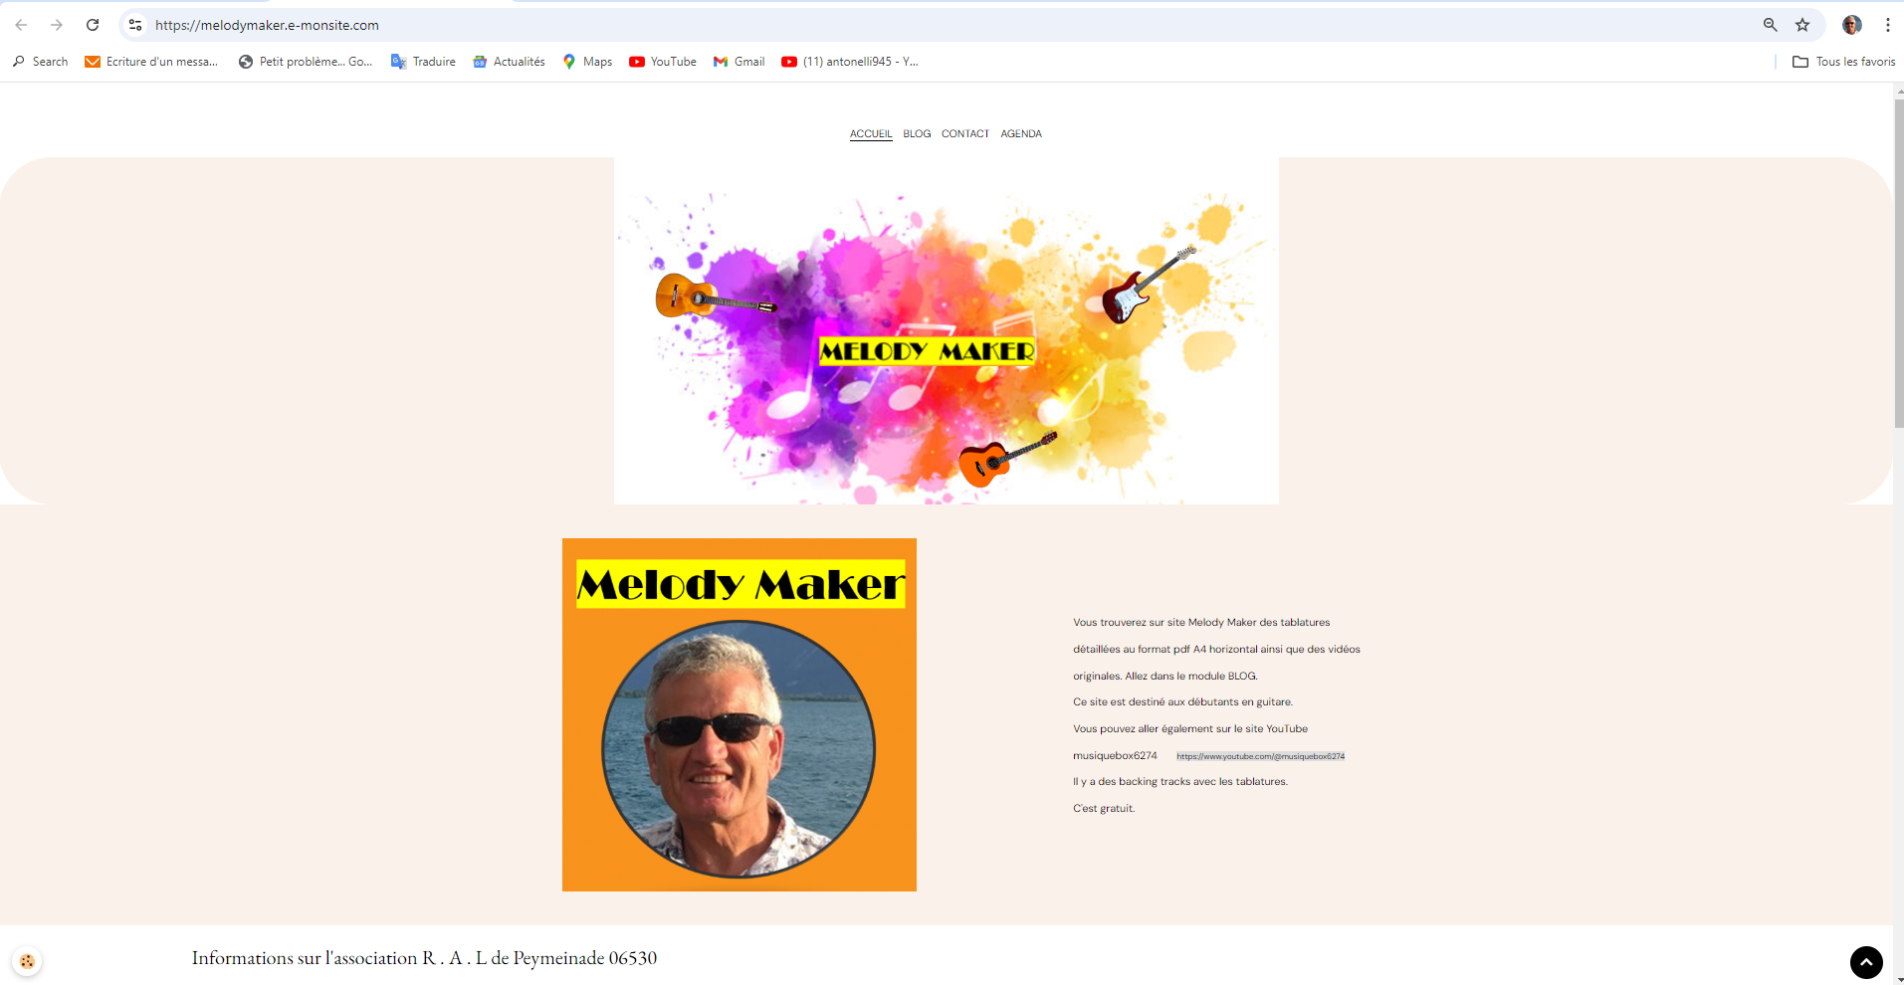
Task: Open the Tous les favoris folder
Action: 1844,62
